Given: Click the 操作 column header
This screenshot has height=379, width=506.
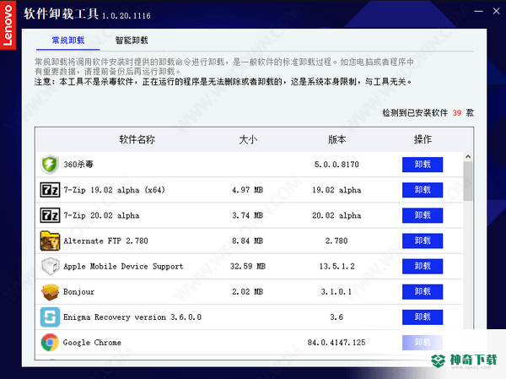Looking at the screenshot, I should (423, 139).
